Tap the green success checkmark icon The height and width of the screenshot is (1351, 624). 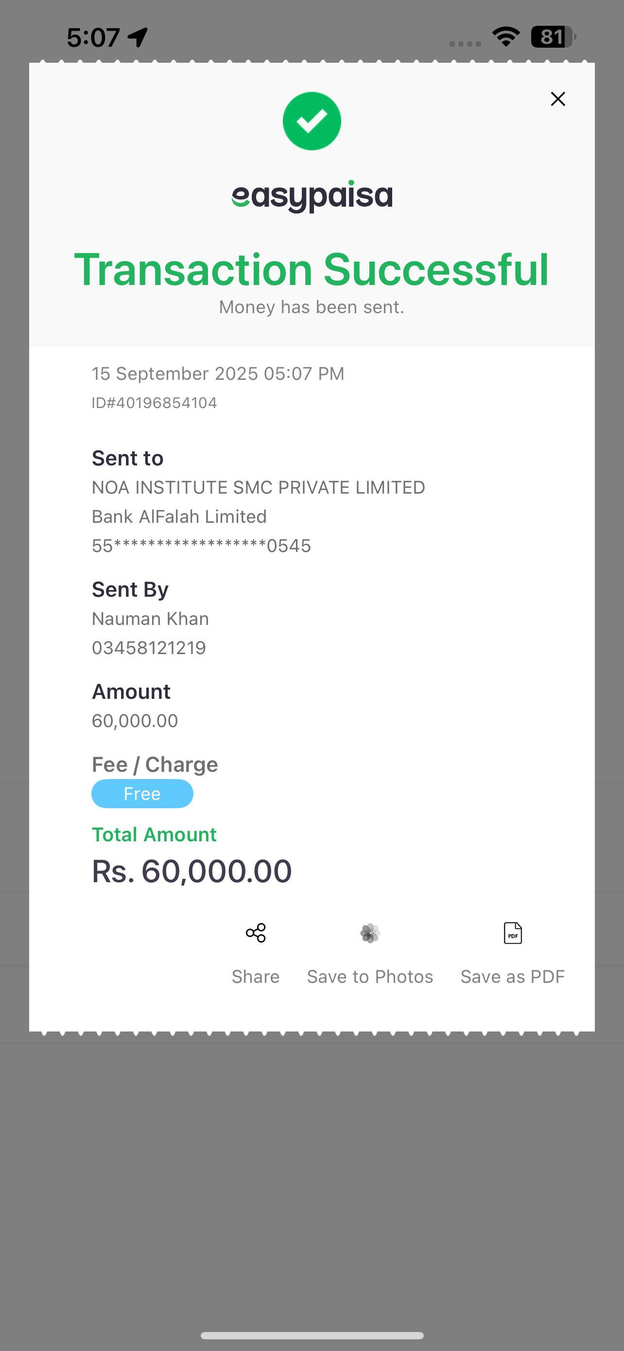tap(312, 121)
